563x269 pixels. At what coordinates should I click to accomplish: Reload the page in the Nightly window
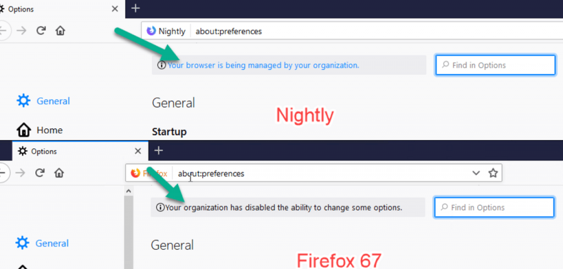click(41, 31)
